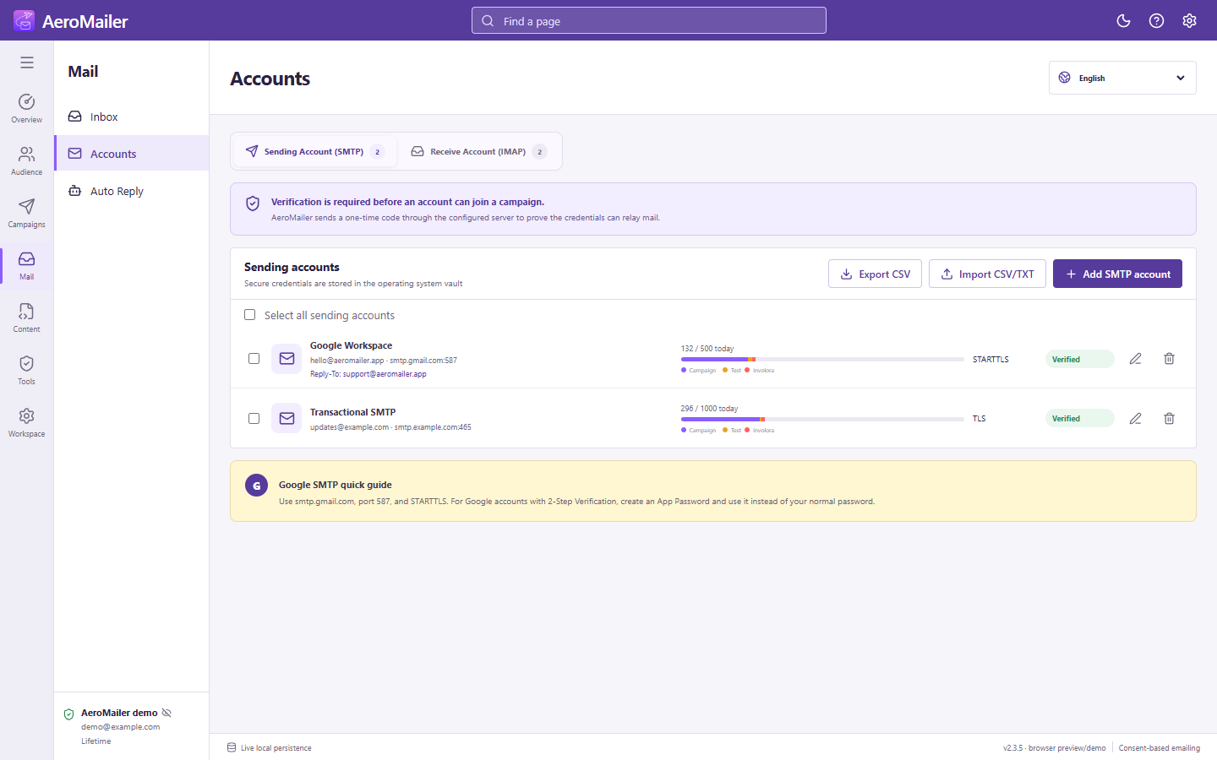The height and width of the screenshot is (760, 1217).
Task: Click the Transactional SMTP usage progress bar
Action: (x=822, y=419)
